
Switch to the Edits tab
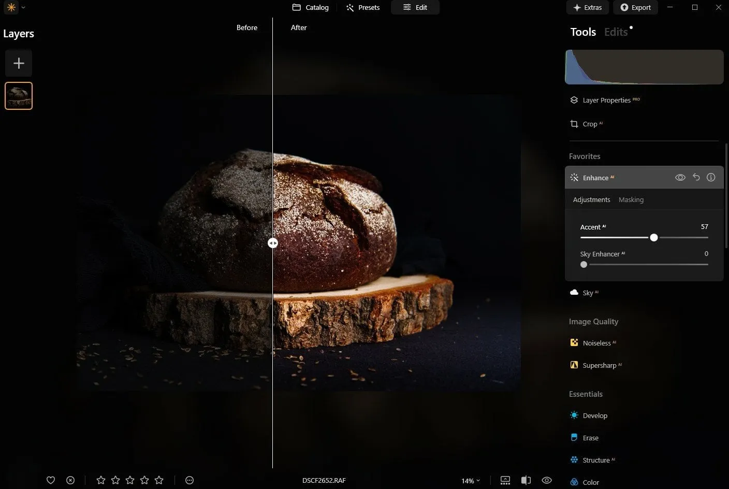[x=616, y=32]
